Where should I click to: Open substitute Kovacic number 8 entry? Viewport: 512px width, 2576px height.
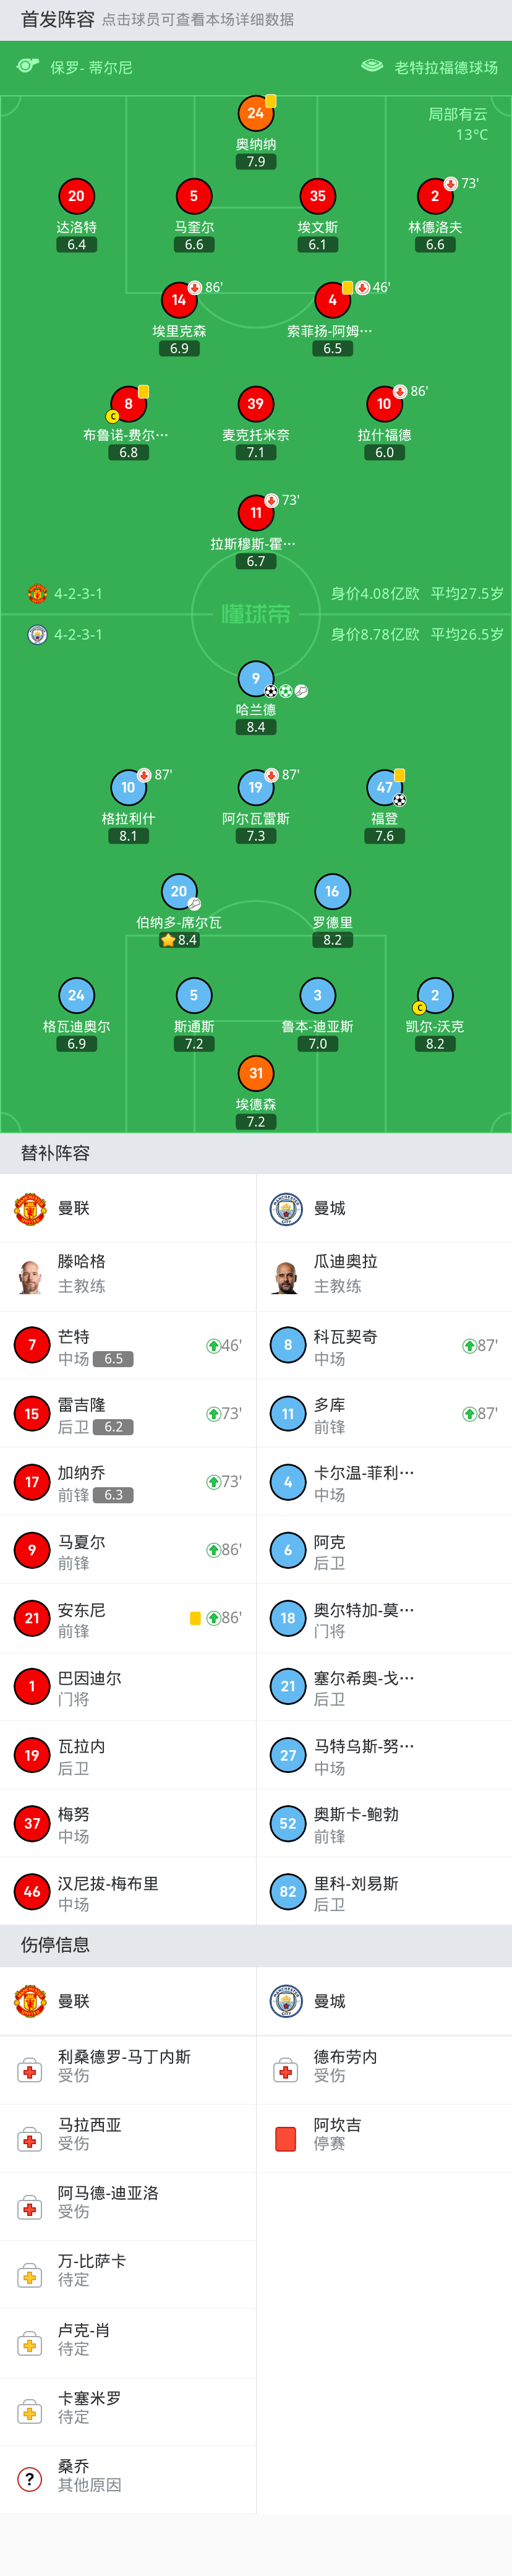click(x=384, y=1346)
